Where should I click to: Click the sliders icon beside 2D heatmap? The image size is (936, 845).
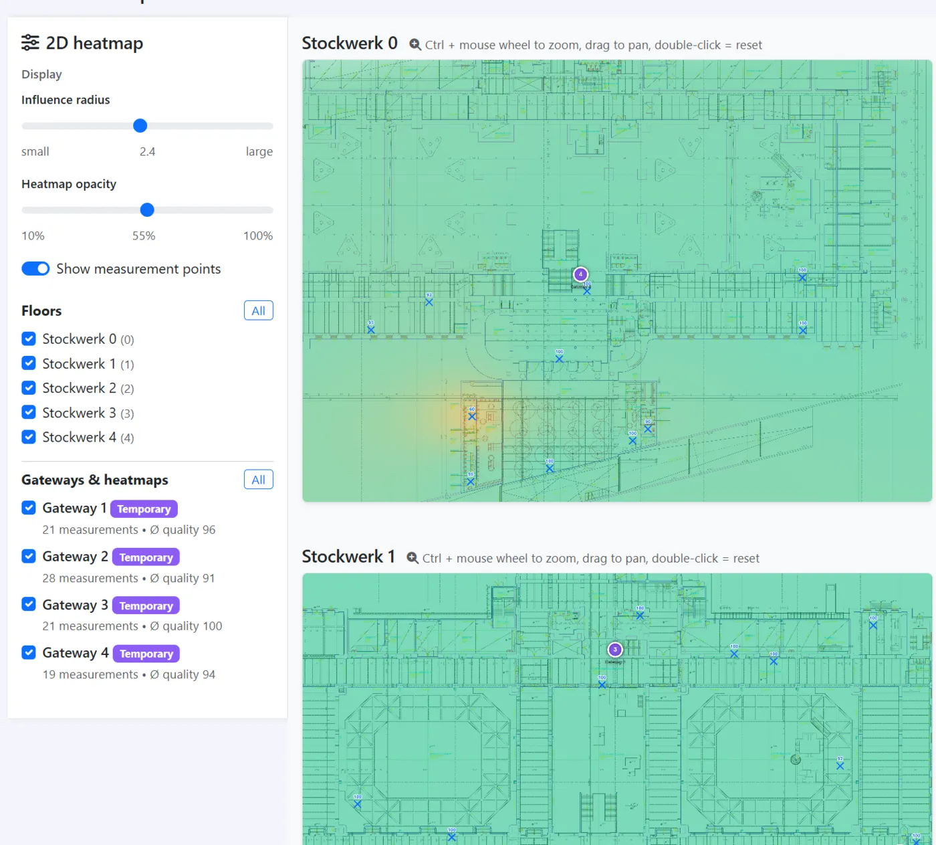[30, 43]
